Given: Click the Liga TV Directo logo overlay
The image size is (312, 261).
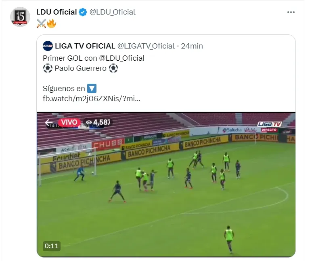Looking at the screenshot, I should coord(269,127).
